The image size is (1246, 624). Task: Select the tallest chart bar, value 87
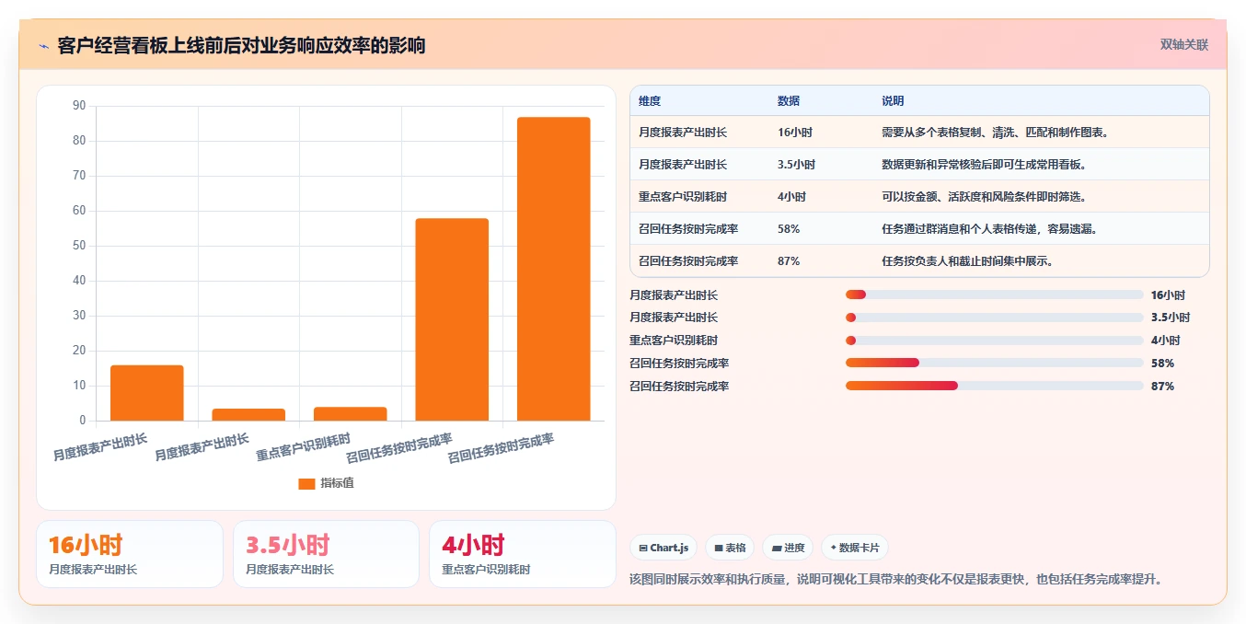553,269
